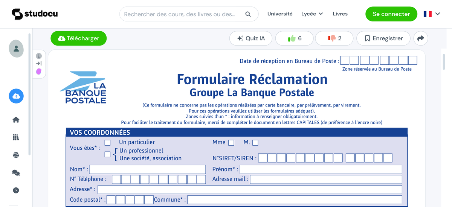Open the AI brain sidebar icon
Screen dimensions: 452x207
click(x=16, y=155)
